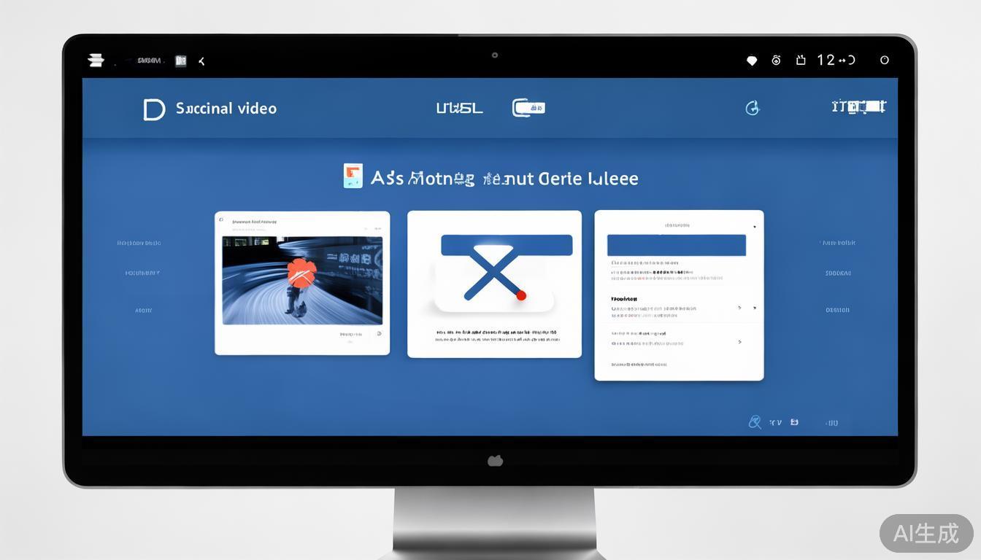This screenshot has height=560, width=981.
Task: Click the orange flower icon on video thumbnail
Action: (301, 273)
